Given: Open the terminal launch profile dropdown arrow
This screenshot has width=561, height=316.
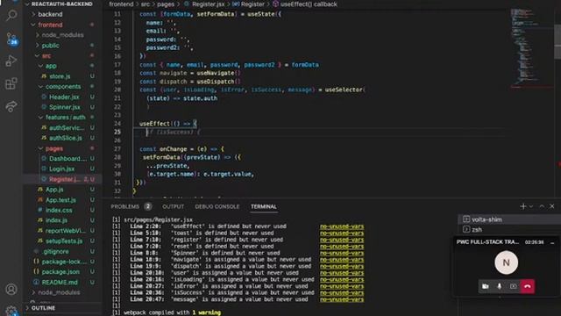Looking at the screenshot, I should (531, 206).
